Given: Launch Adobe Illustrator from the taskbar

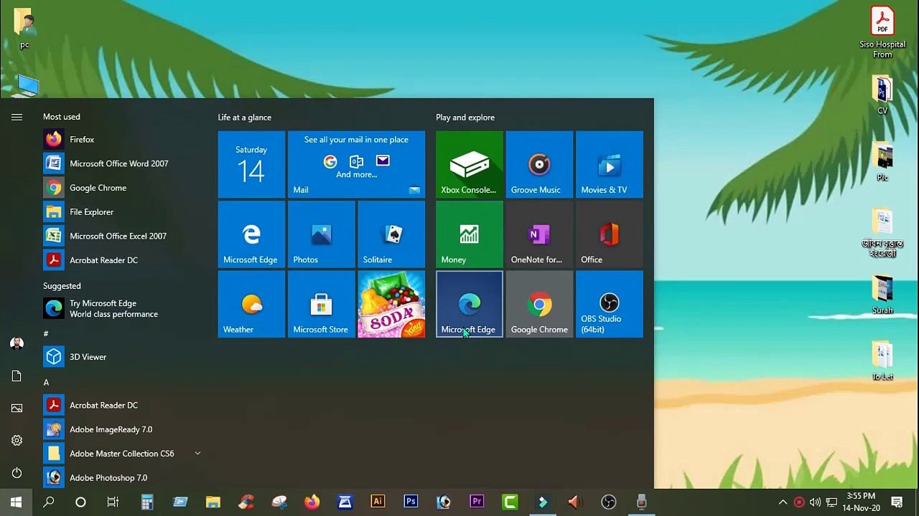Looking at the screenshot, I should click(x=378, y=502).
